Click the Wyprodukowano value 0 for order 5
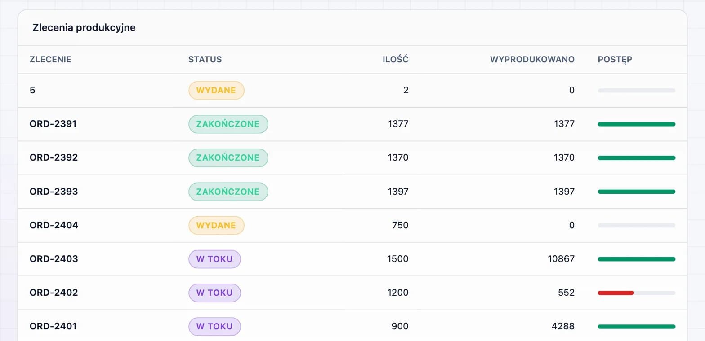This screenshot has height=341, width=705. (572, 90)
